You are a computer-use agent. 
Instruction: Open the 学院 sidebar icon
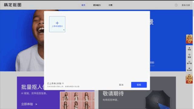(x=189, y=49)
